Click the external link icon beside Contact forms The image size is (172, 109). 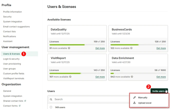(20, 106)
